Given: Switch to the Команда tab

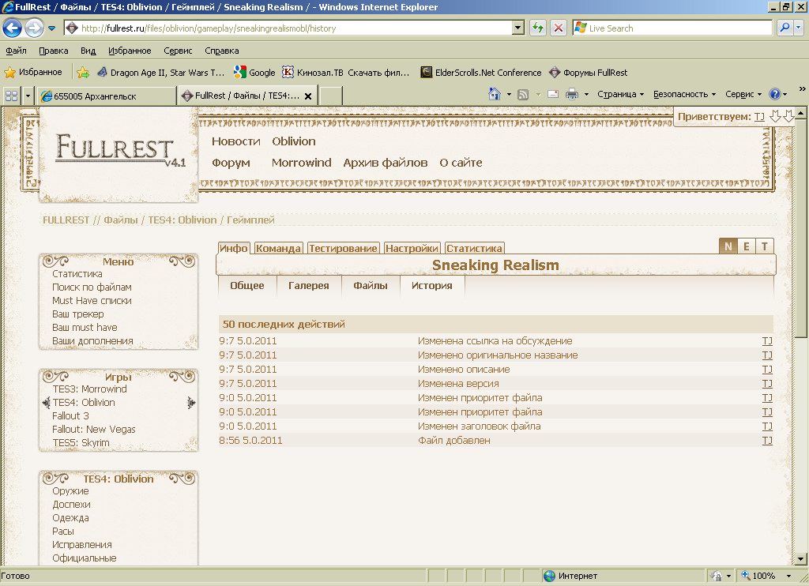Looking at the screenshot, I should pos(278,248).
